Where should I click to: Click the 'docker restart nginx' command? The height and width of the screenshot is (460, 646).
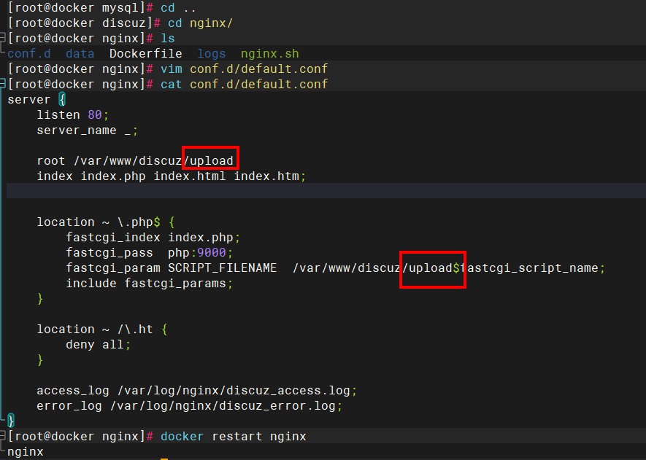pos(233,436)
